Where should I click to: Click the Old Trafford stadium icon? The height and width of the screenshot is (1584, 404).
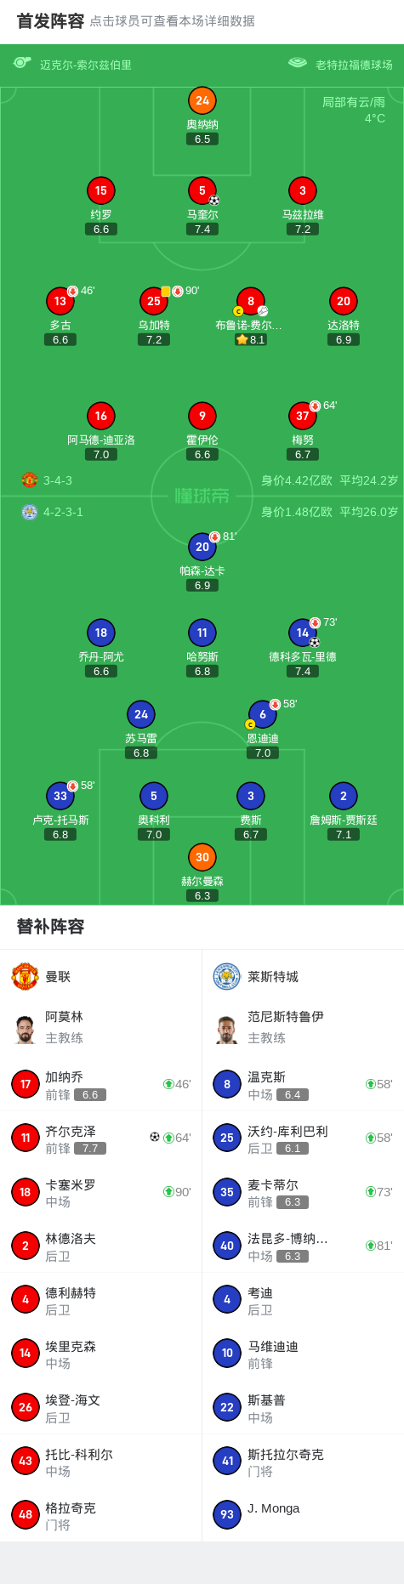[297, 62]
